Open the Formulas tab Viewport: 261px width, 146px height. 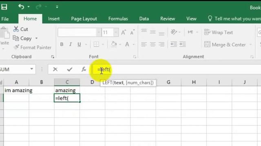point(118,19)
